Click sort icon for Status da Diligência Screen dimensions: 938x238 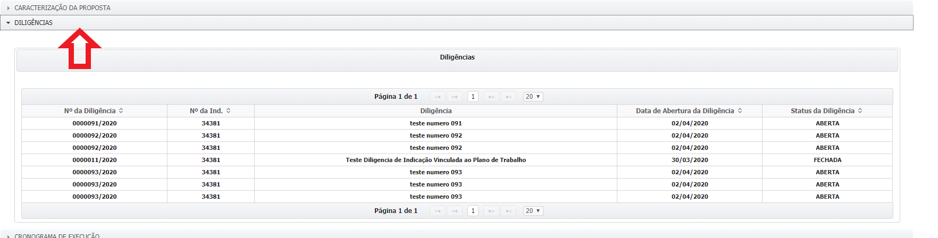(860, 110)
